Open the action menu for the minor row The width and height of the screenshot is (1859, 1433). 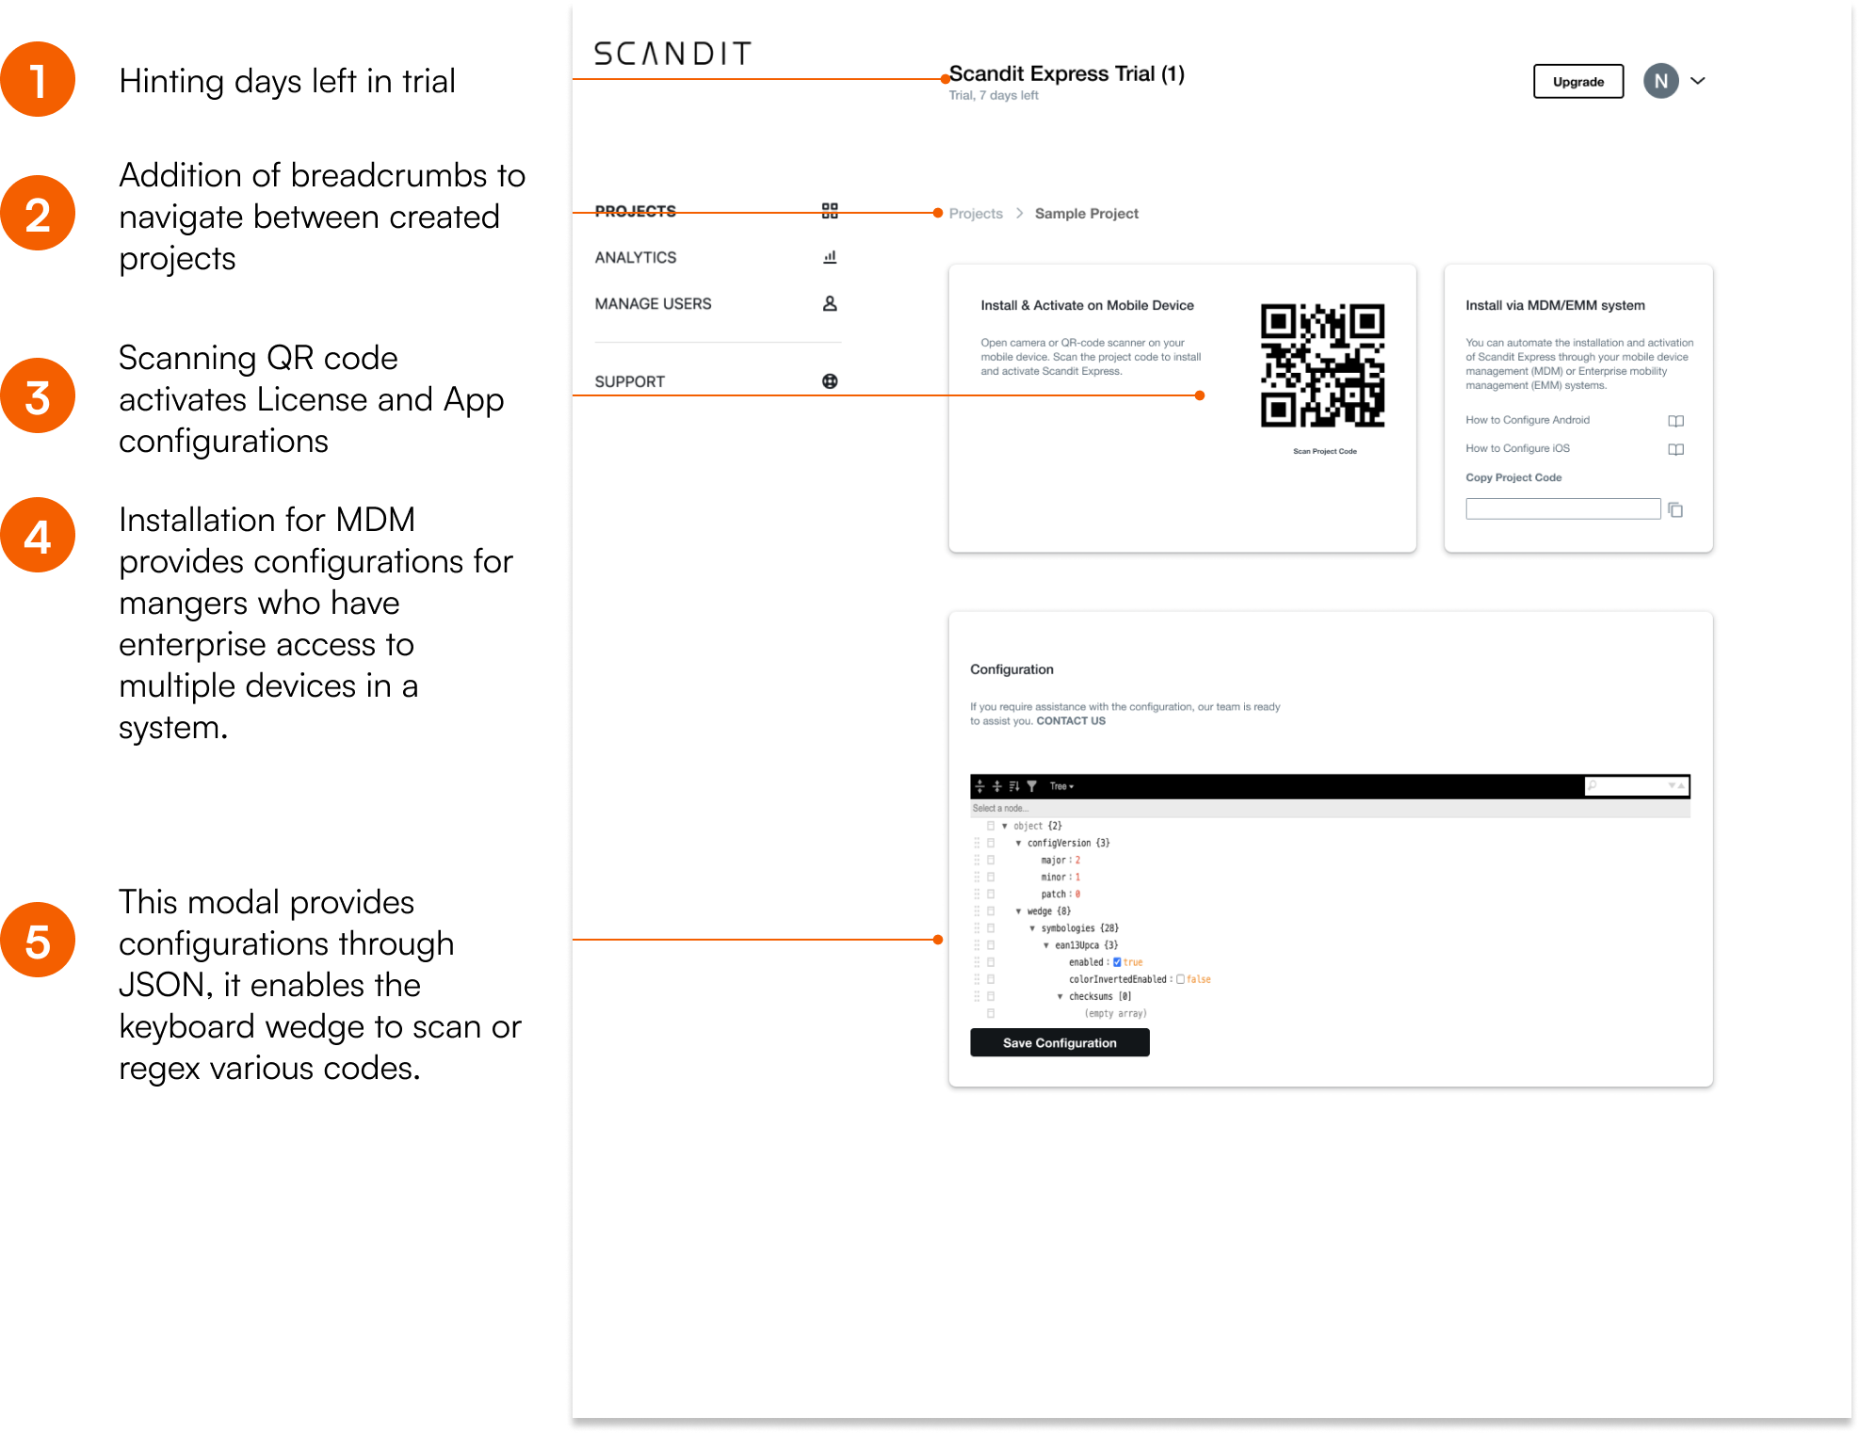coord(991,878)
